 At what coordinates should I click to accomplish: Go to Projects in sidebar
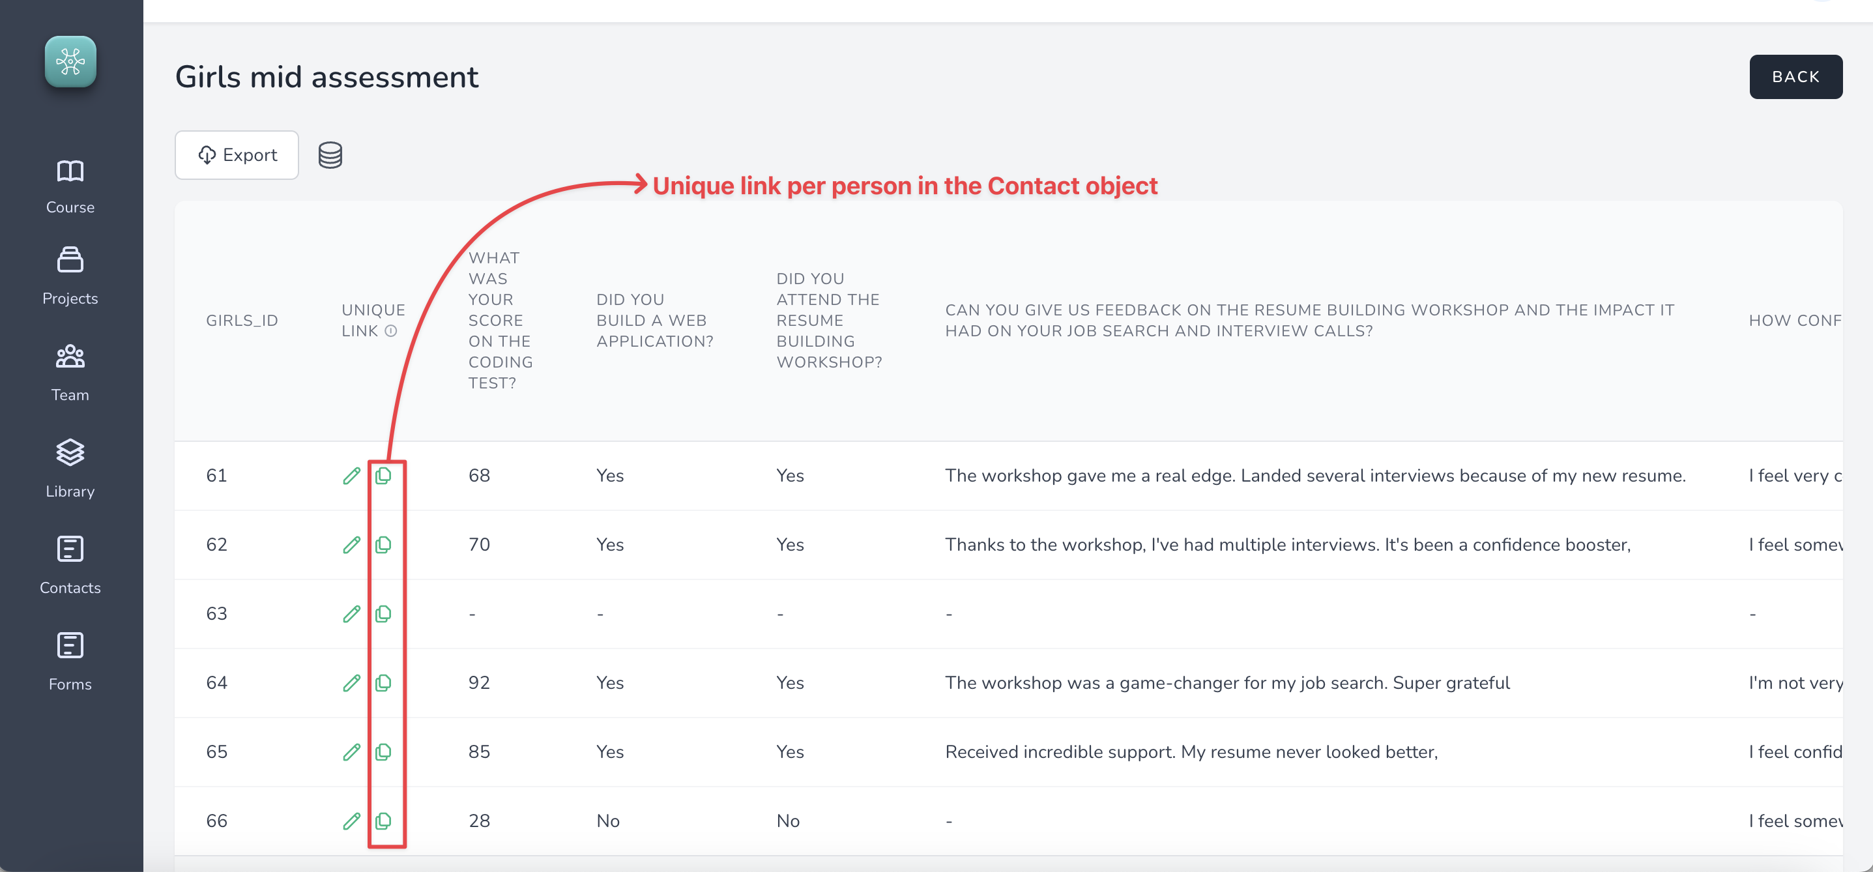70,276
